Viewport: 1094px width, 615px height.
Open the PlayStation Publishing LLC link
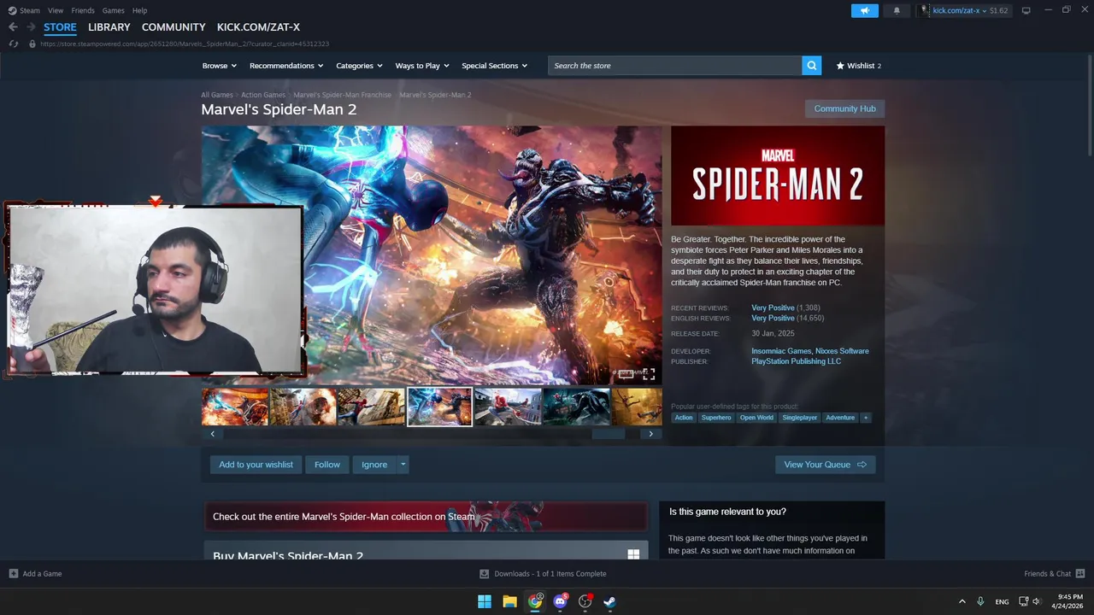tap(796, 361)
